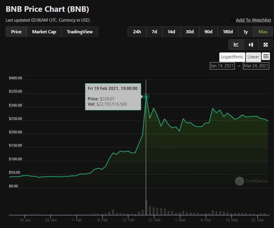Image resolution: width=274 pixels, height=228 pixels.
Task: Click the $250.00 axis label
Action: tap(16, 119)
